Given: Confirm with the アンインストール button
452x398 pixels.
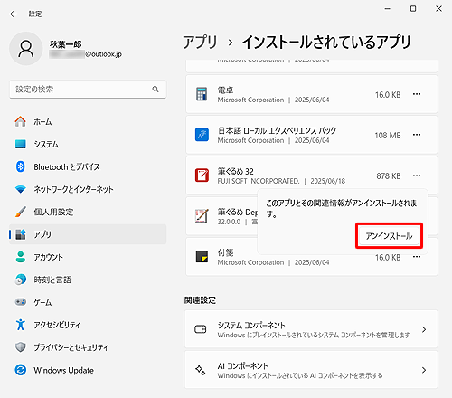Looking at the screenshot, I should tap(389, 236).
